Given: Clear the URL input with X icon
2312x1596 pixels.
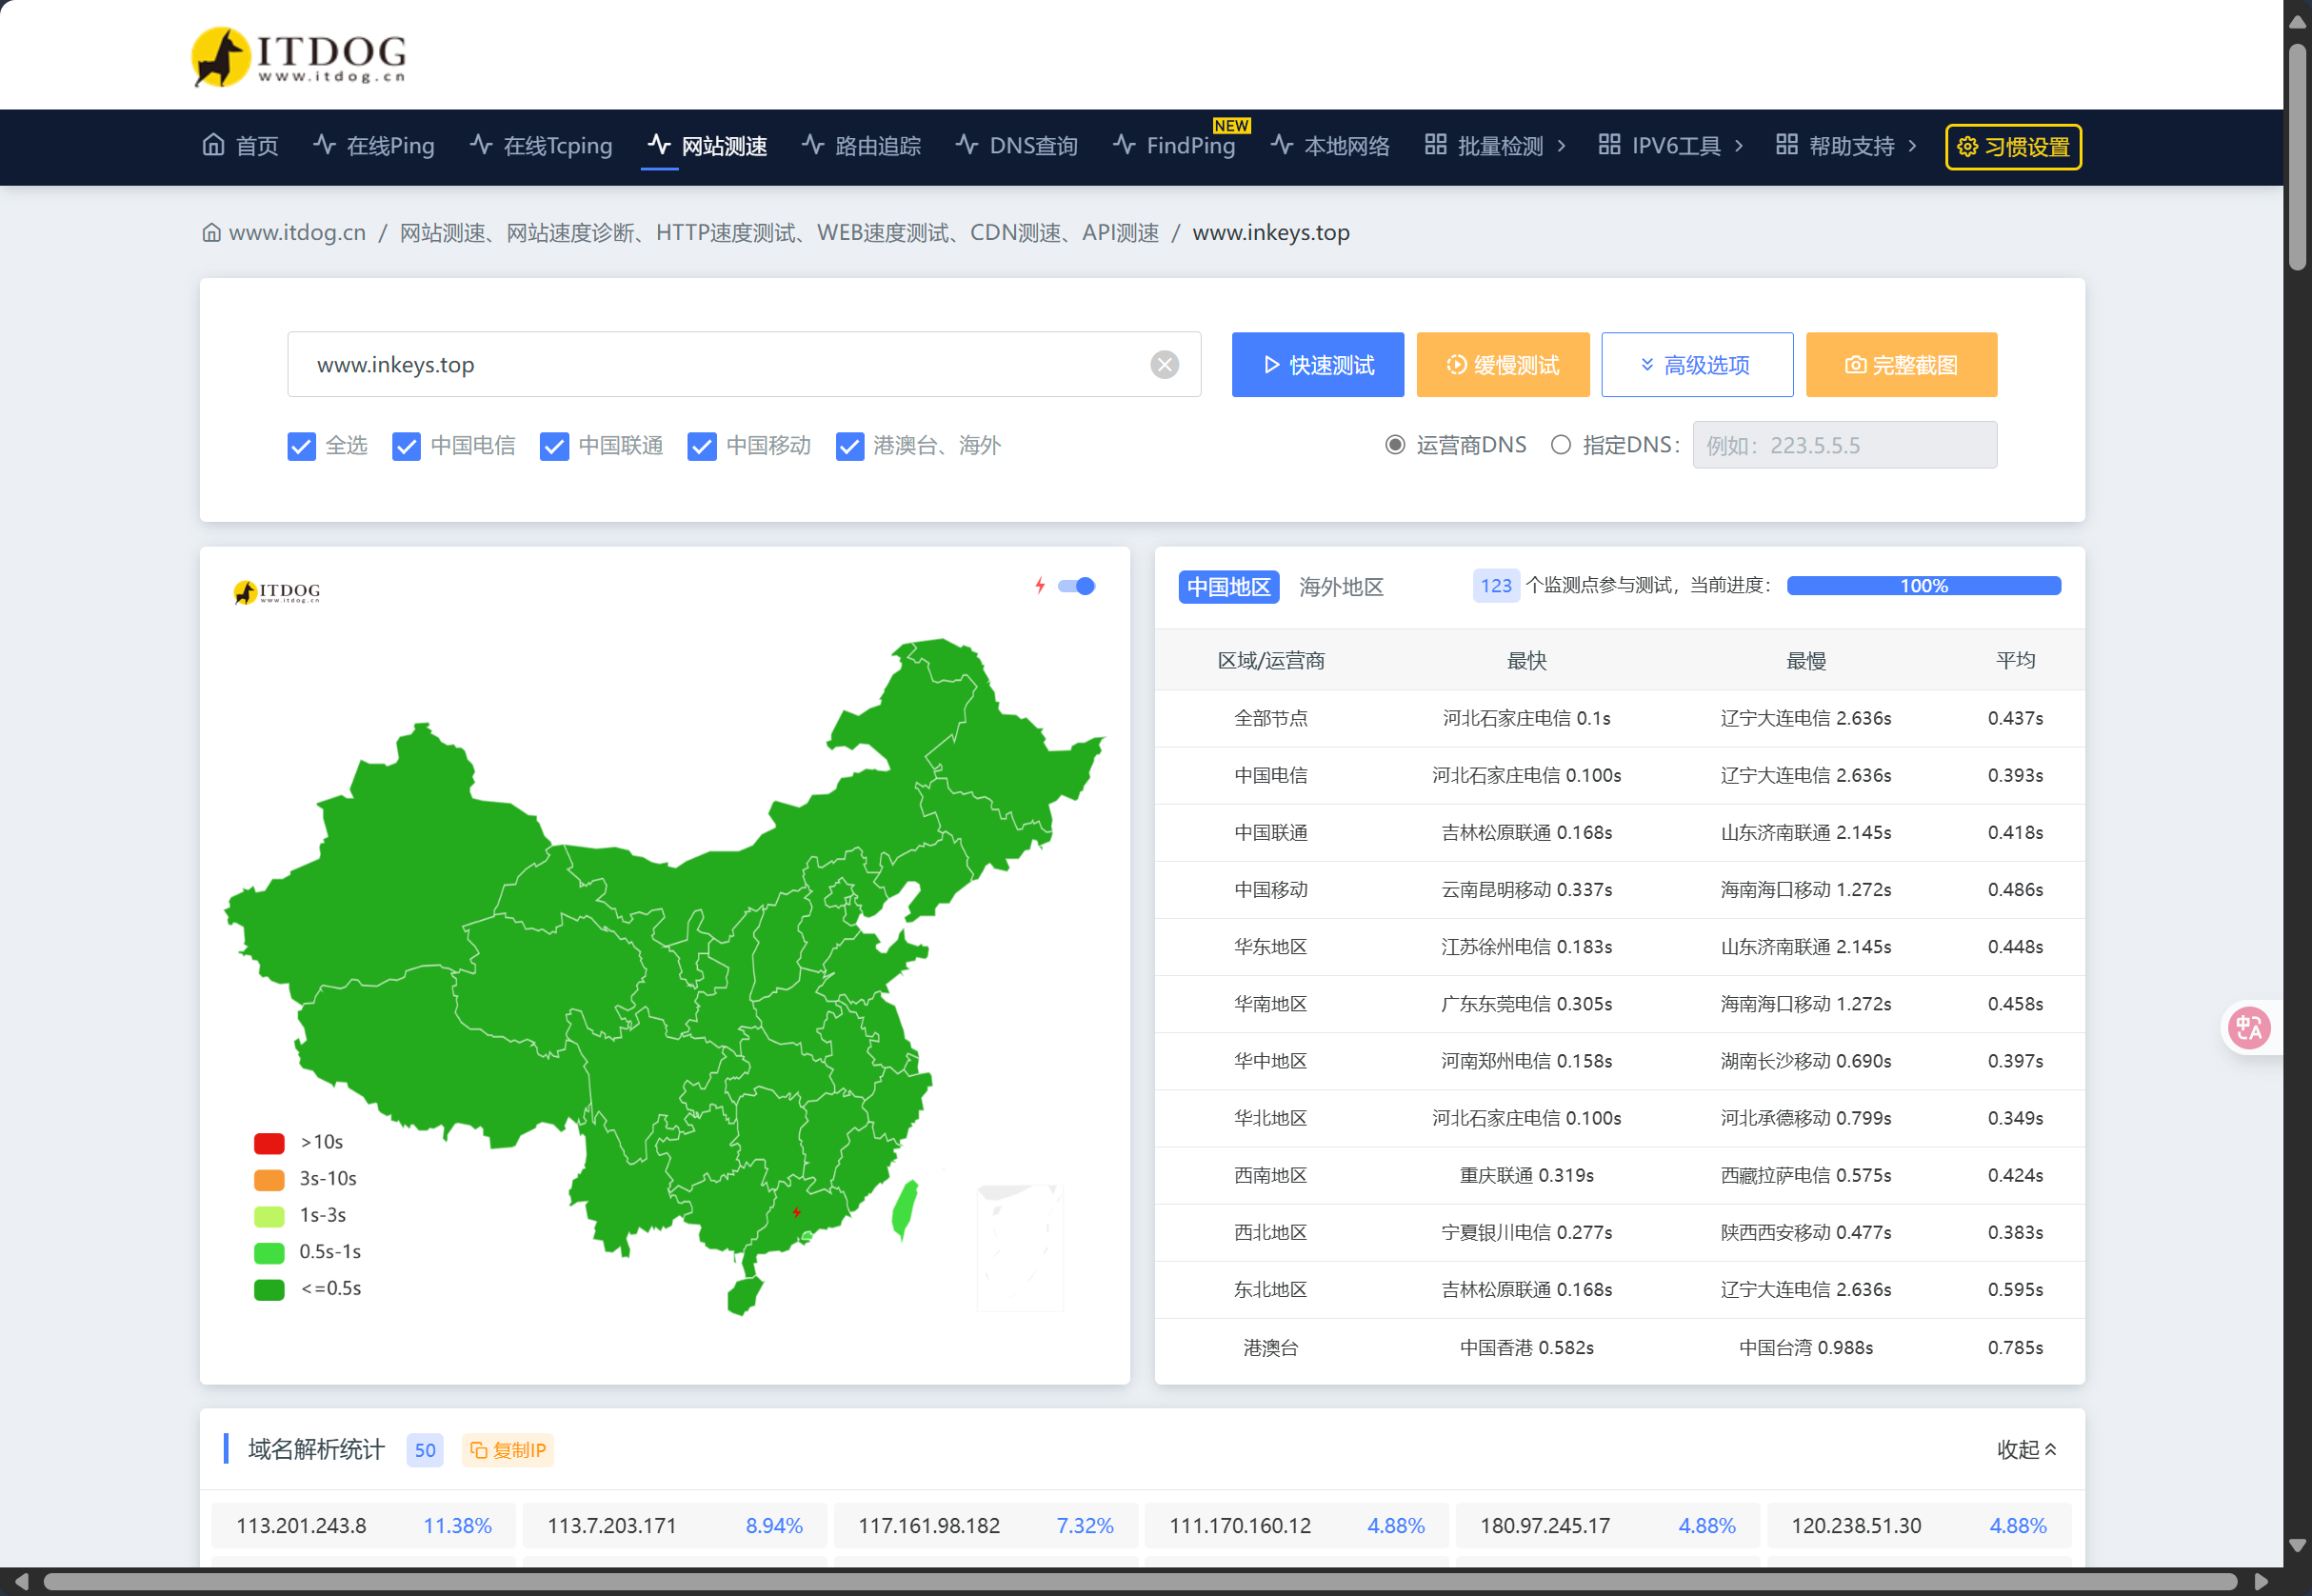Looking at the screenshot, I should (1164, 365).
